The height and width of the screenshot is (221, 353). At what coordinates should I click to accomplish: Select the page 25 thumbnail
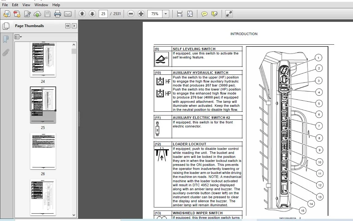point(43,105)
